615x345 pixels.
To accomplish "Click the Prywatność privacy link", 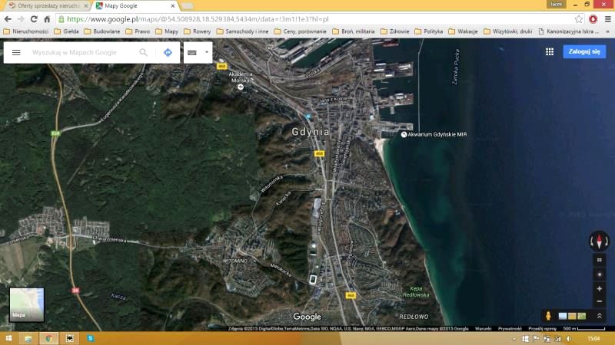I will tap(510, 329).
